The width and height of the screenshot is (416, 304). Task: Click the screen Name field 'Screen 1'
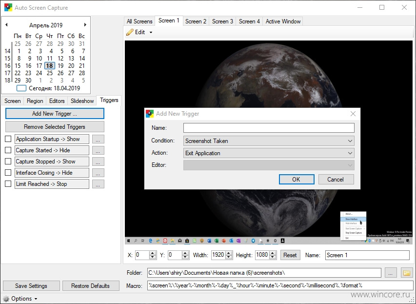[x=367, y=255]
